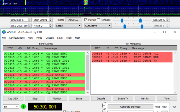Expand the 6m band selector
This screenshot has height=112, width=180.
click(x=11, y=107)
